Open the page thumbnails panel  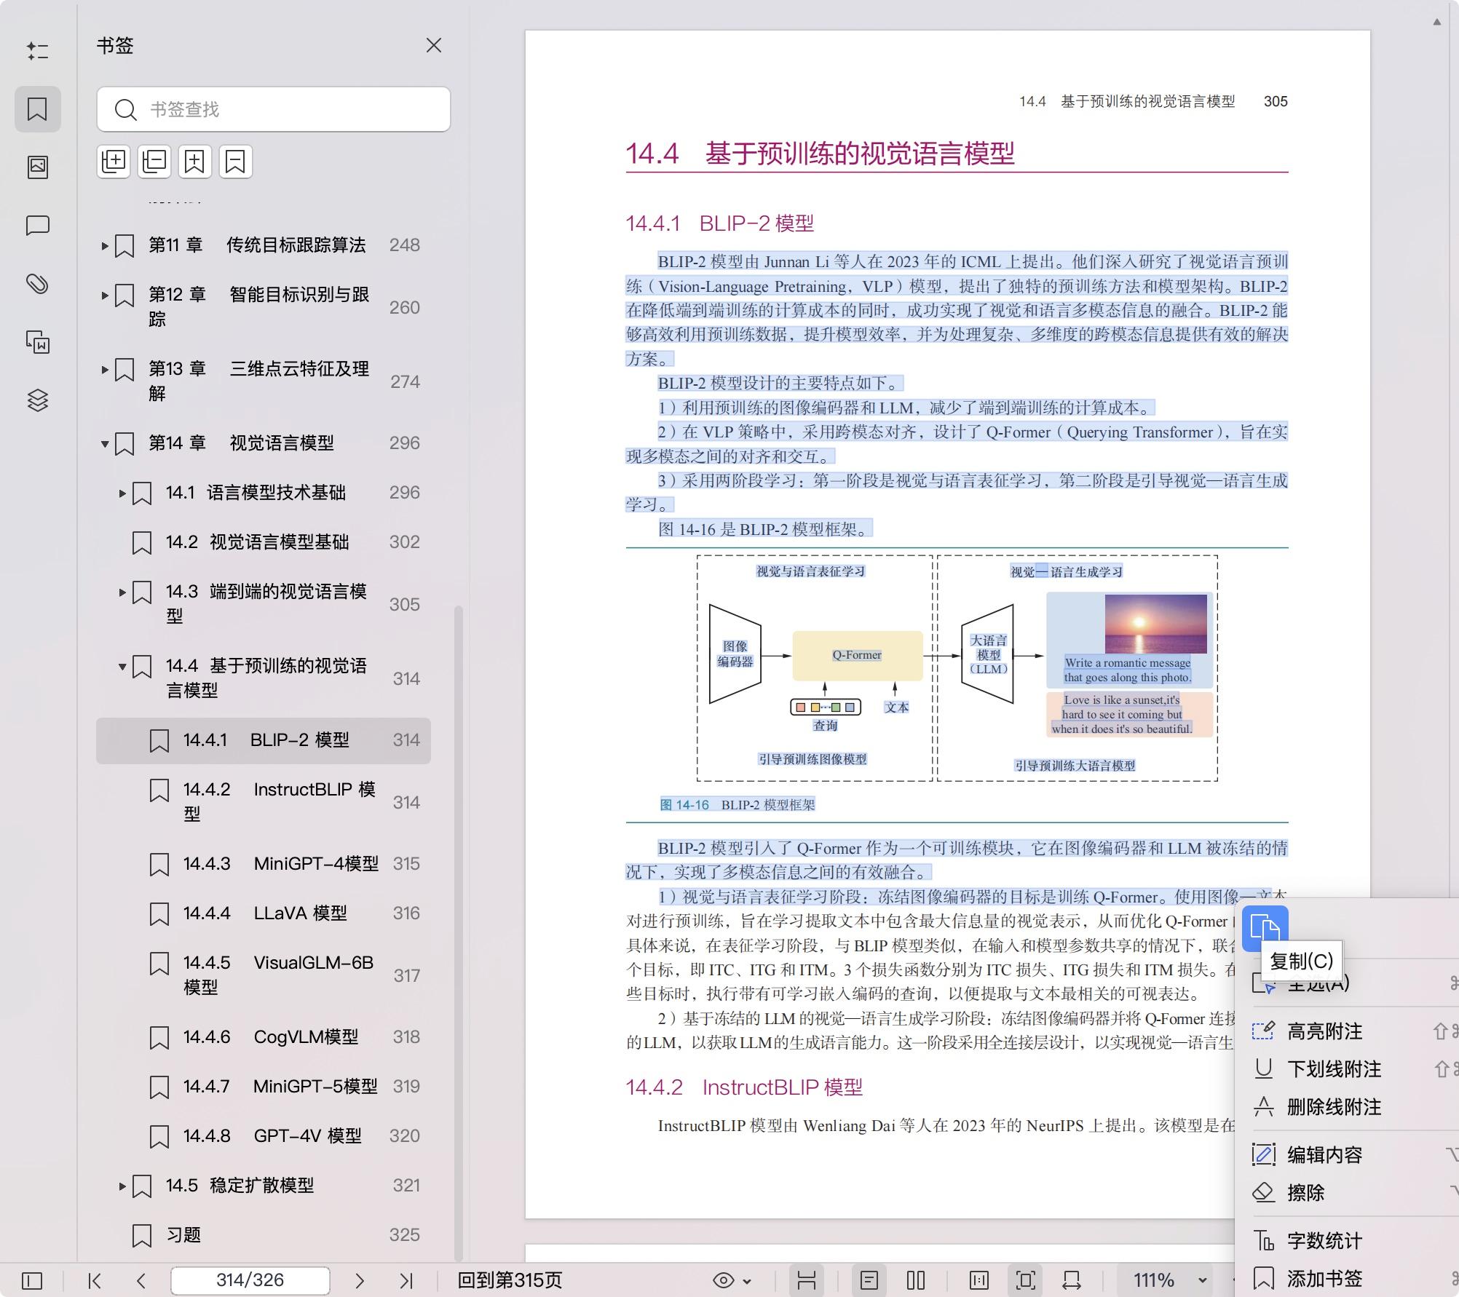coord(38,166)
